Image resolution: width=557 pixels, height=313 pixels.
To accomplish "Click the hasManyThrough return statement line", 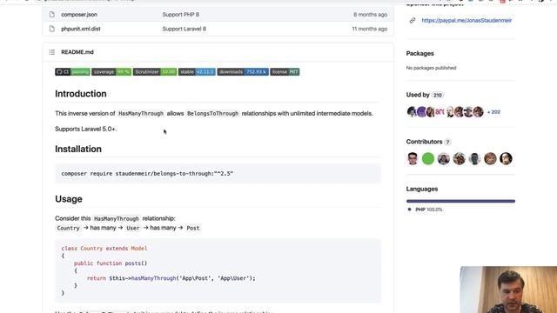I will (171, 278).
